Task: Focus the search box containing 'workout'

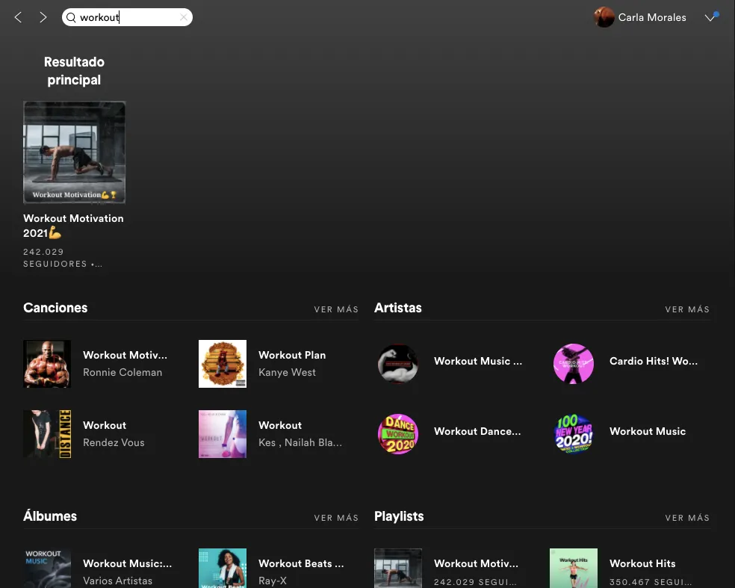Action: (127, 17)
